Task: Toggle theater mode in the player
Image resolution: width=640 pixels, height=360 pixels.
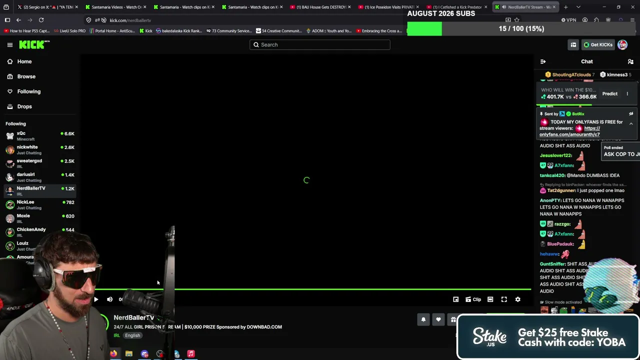Action: [490, 299]
